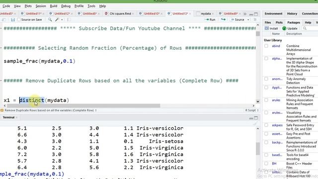Switch to the Environment tab

click(x=273, y=13)
